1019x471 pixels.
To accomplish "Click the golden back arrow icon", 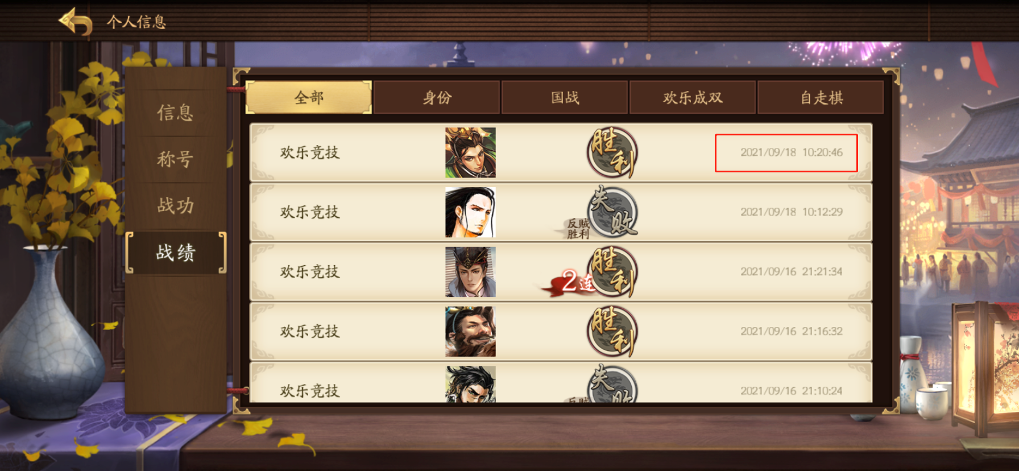I will [x=76, y=22].
